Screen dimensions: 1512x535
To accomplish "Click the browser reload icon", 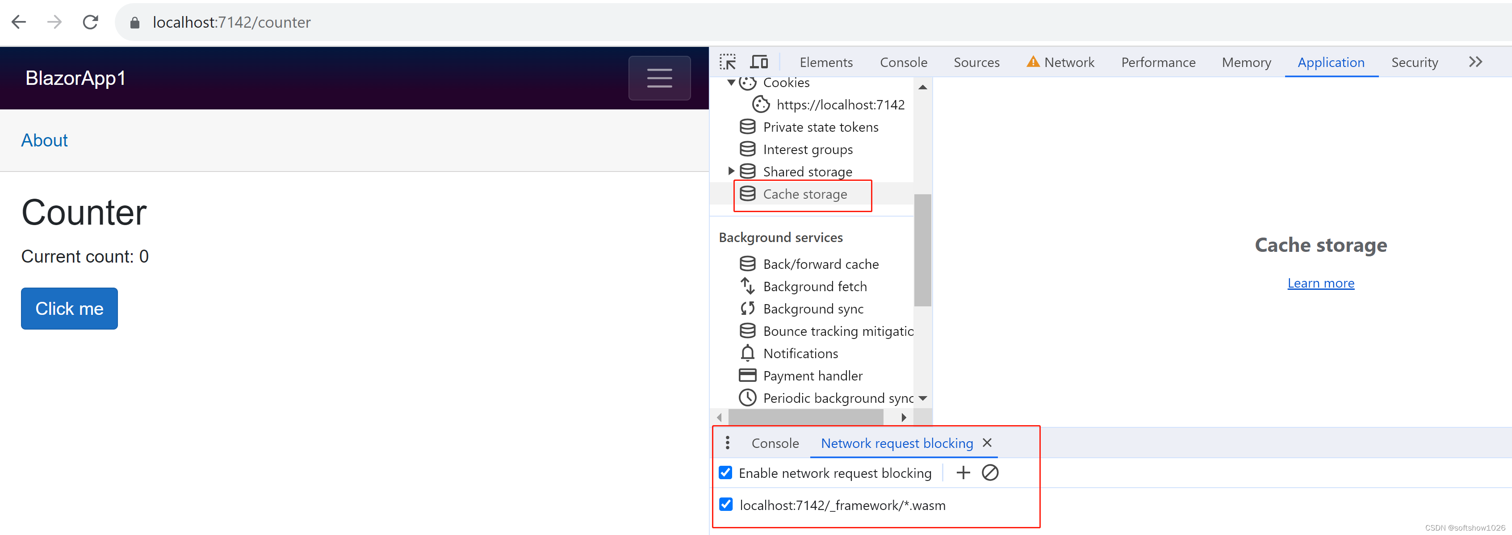I will click(x=90, y=22).
